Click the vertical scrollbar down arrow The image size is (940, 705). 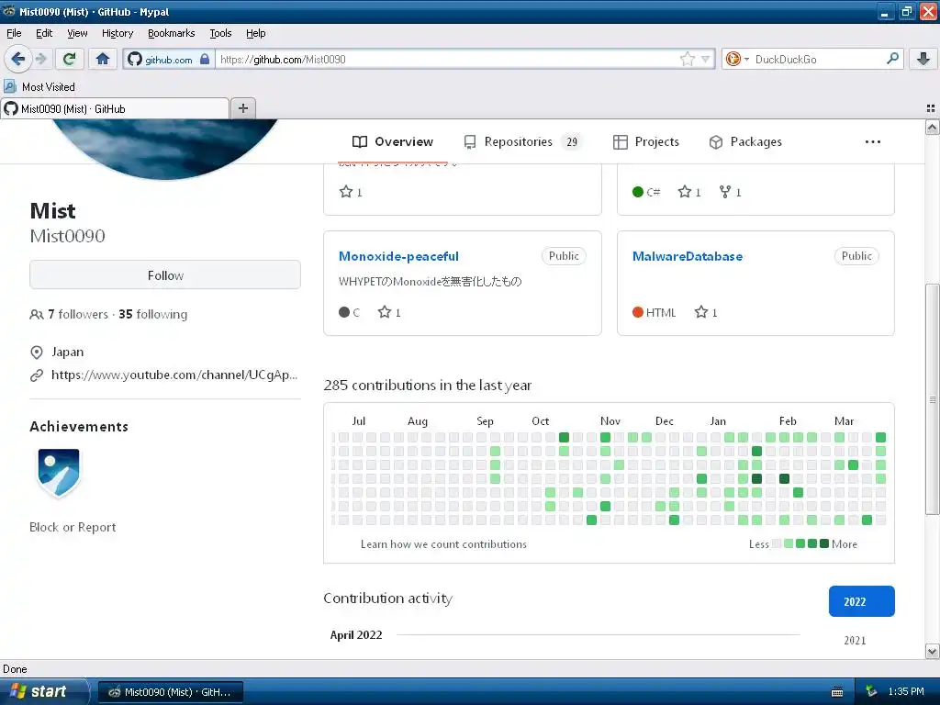click(x=932, y=651)
